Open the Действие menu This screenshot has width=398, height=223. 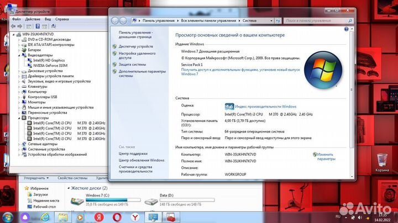tap(33, 19)
